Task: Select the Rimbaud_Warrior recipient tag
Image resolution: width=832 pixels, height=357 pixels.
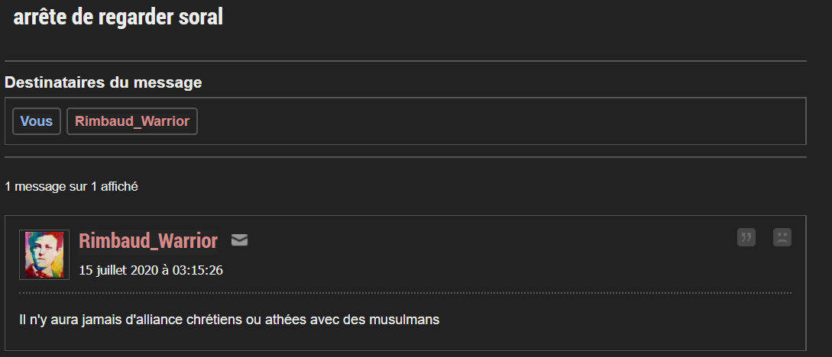Action: point(132,121)
